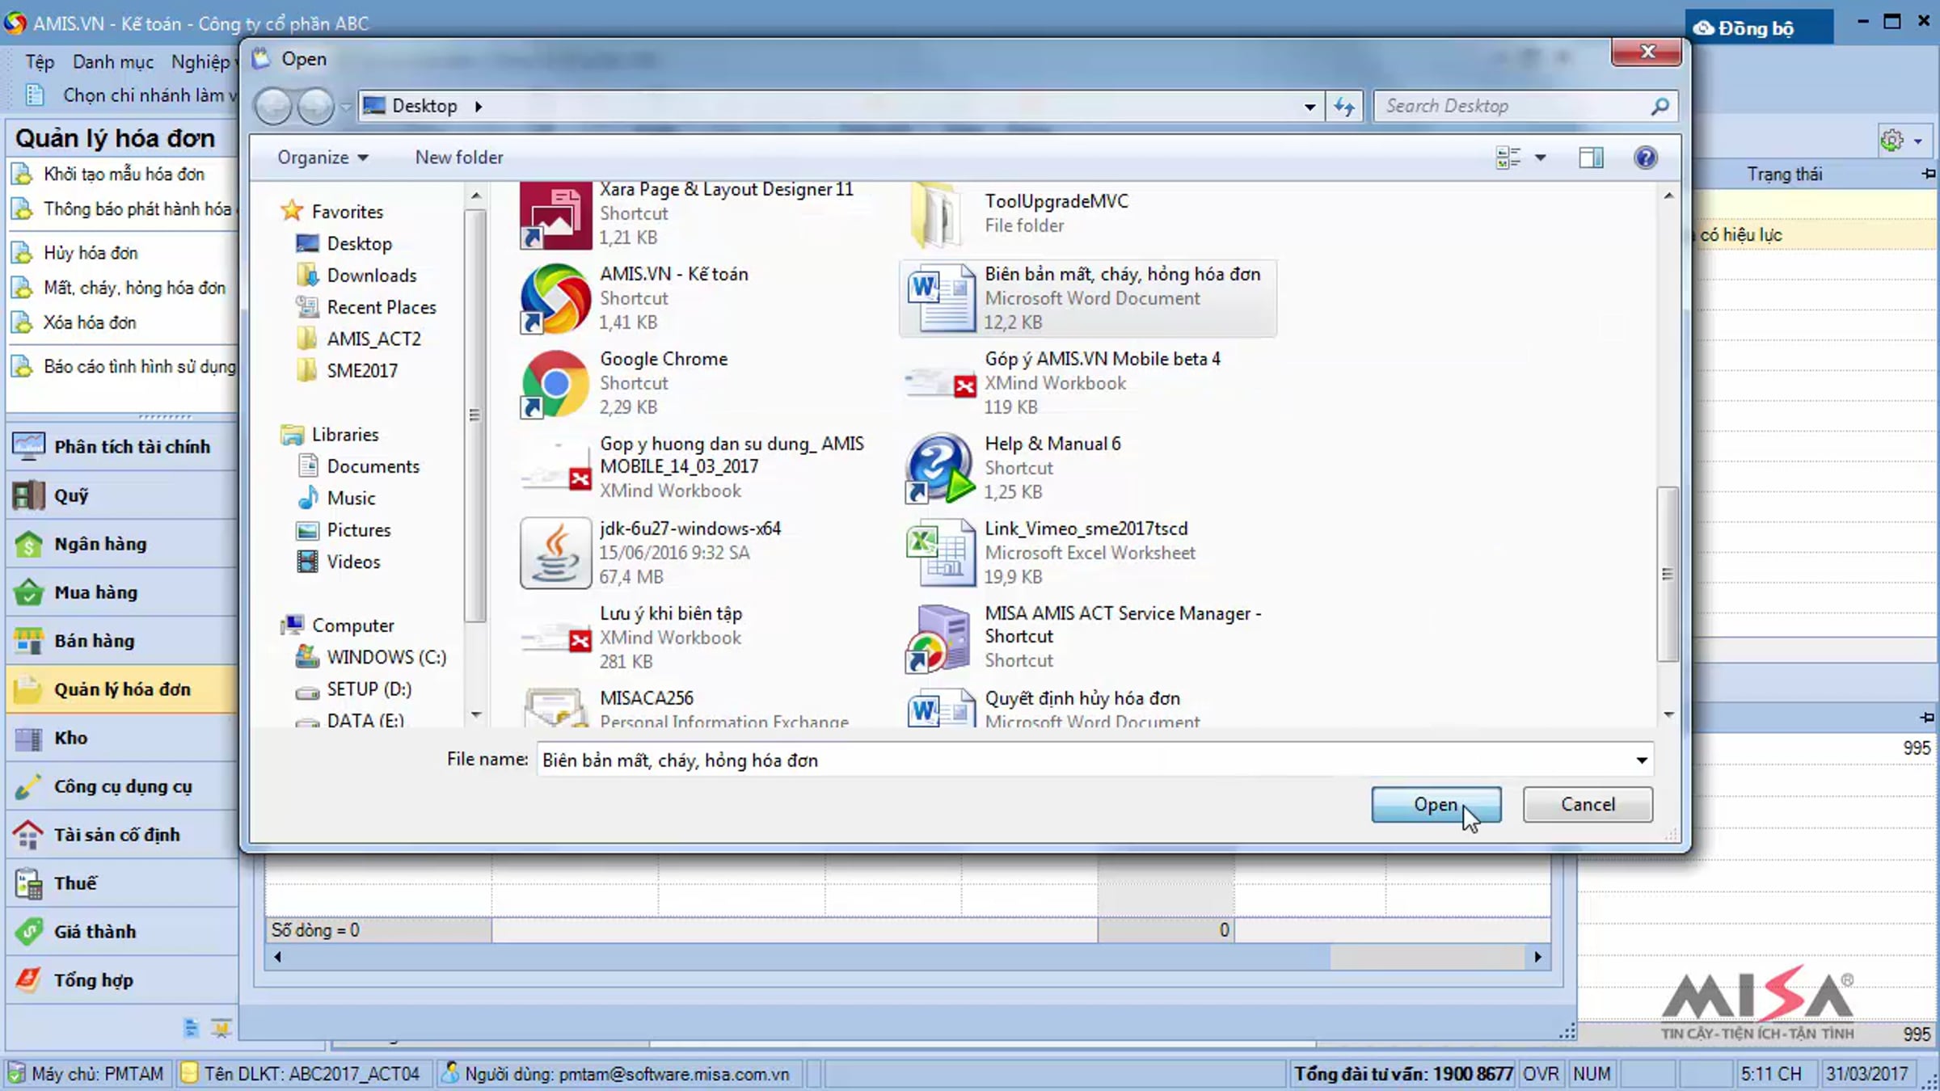This screenshot has height=1091, width=1940.
Task: Click the help question mark icon in Open dialog
Action: [x=1645, y=158]
